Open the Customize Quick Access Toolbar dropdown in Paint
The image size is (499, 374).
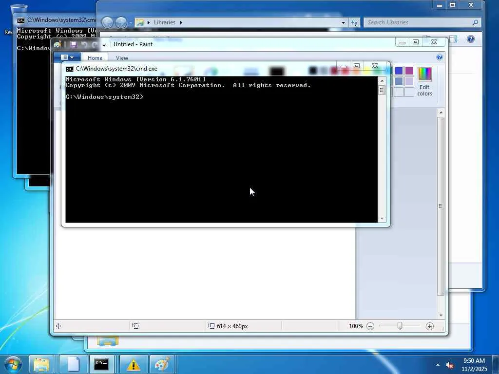click(104, 45)
